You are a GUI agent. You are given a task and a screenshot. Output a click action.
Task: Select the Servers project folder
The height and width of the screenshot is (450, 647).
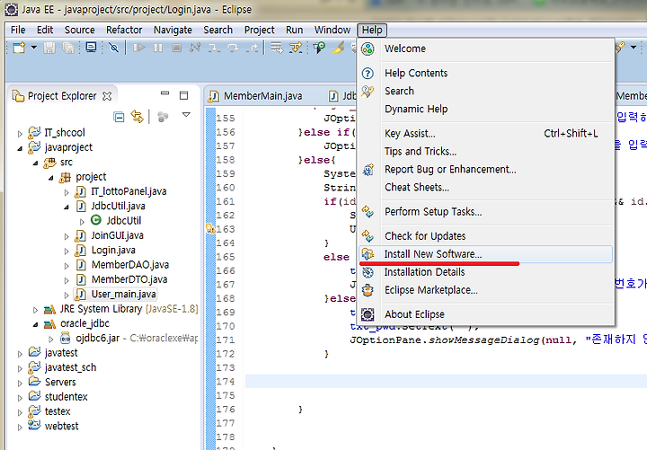(60, 382)
